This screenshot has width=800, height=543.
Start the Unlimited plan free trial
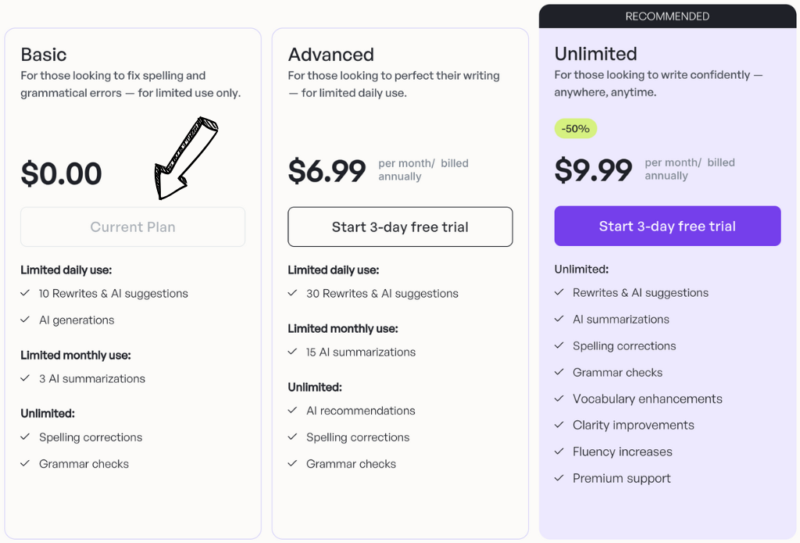[667, 226]
